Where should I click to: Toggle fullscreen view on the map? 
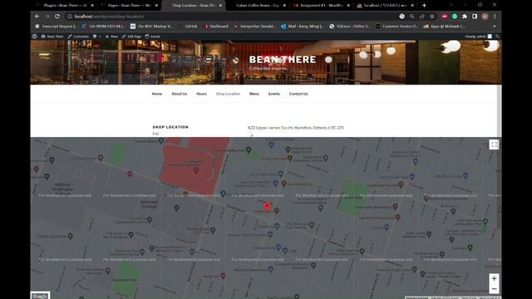click(x=494, y=145)
